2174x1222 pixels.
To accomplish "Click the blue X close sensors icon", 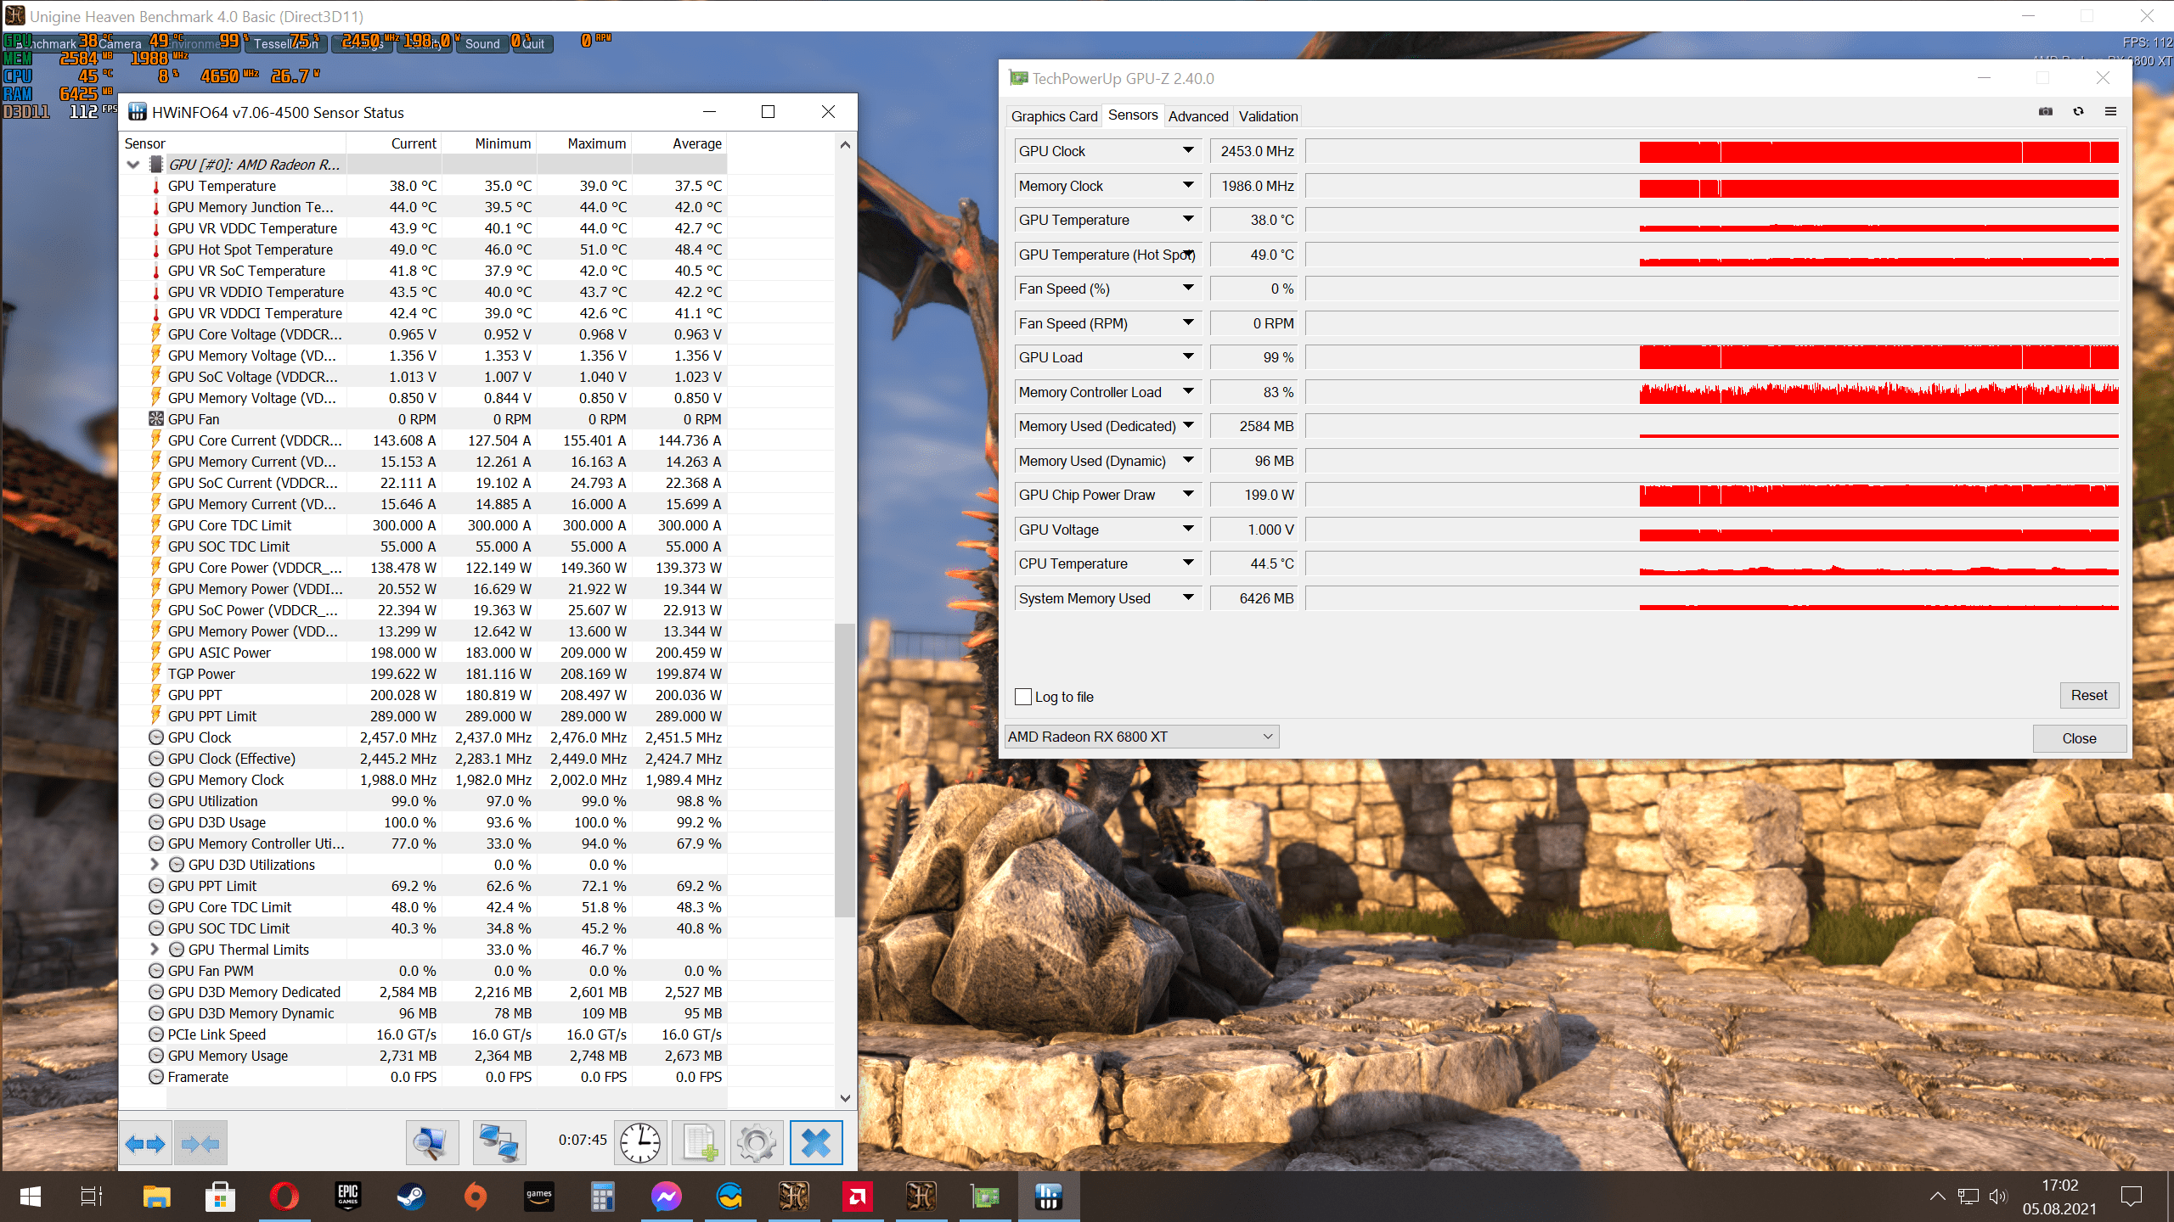I will (816, 1143).
